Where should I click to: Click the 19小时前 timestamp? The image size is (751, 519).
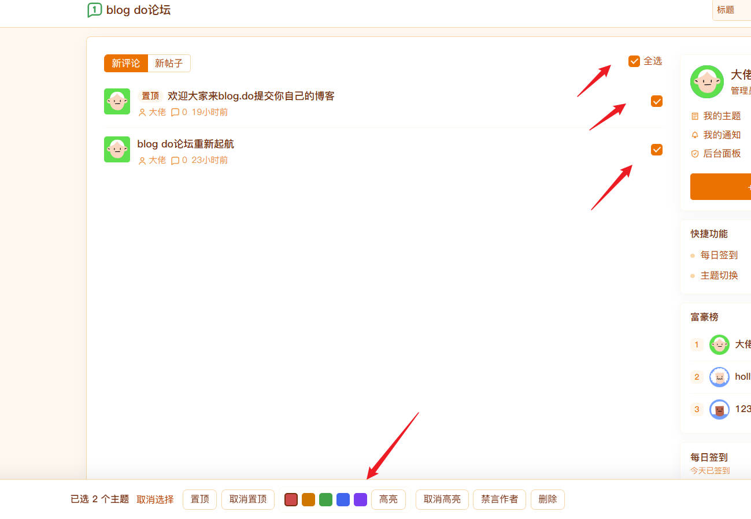tap(210, 112)
